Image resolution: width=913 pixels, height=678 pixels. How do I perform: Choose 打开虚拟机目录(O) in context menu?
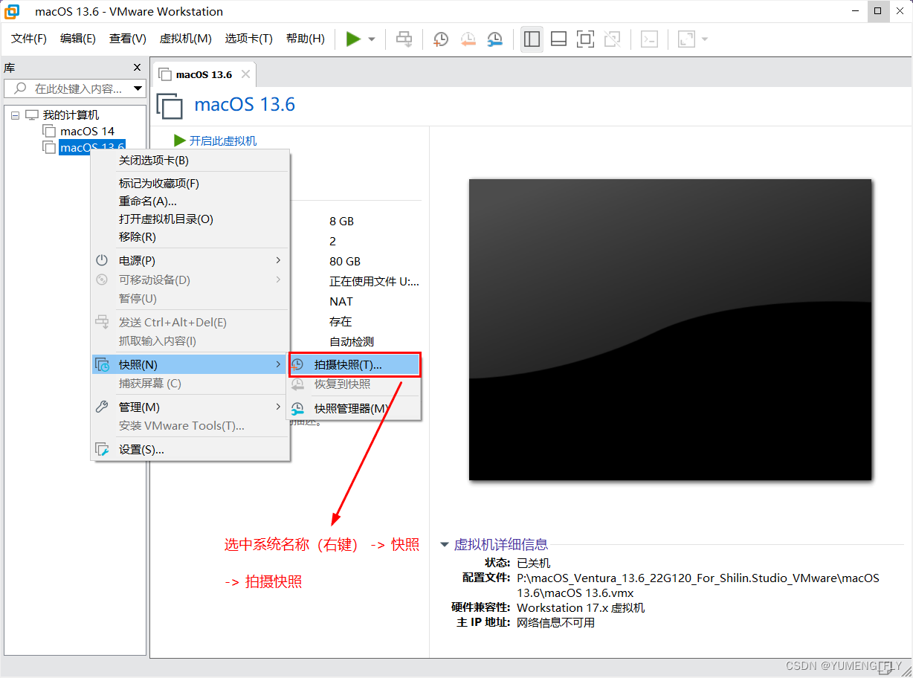[x=190, y=219]
